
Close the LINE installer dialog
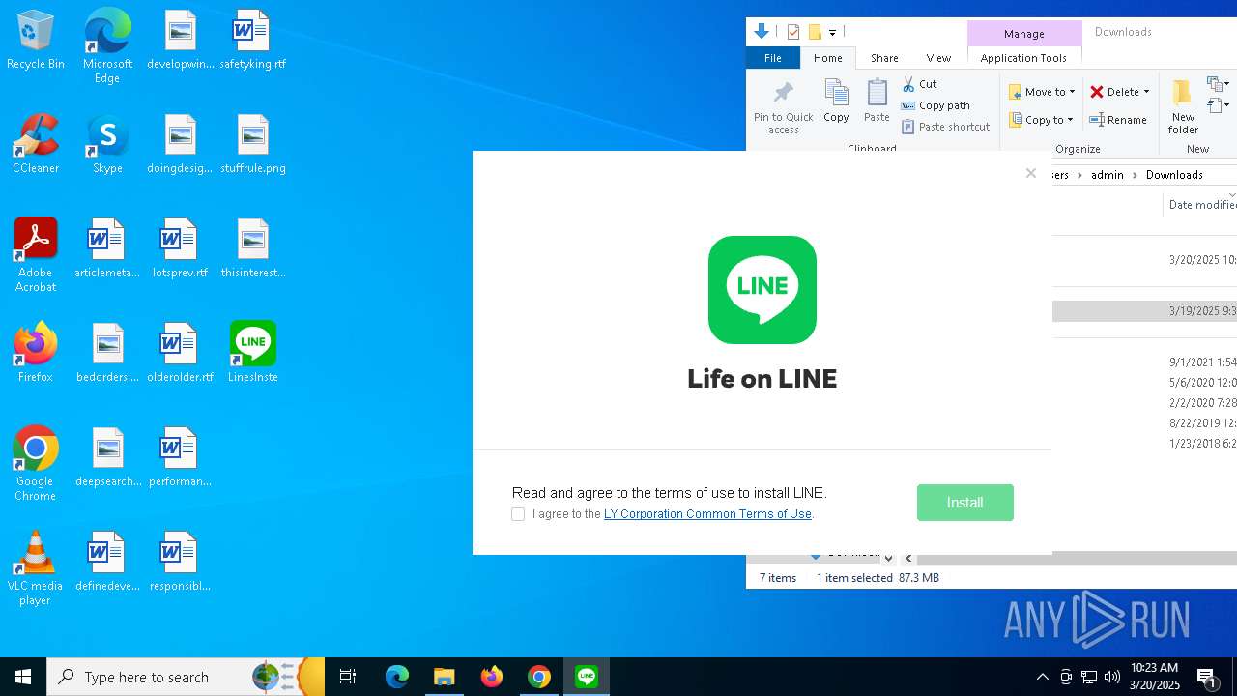1031,173
